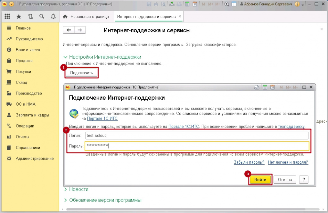Open Favorites star icon

[x=19, y=17]
